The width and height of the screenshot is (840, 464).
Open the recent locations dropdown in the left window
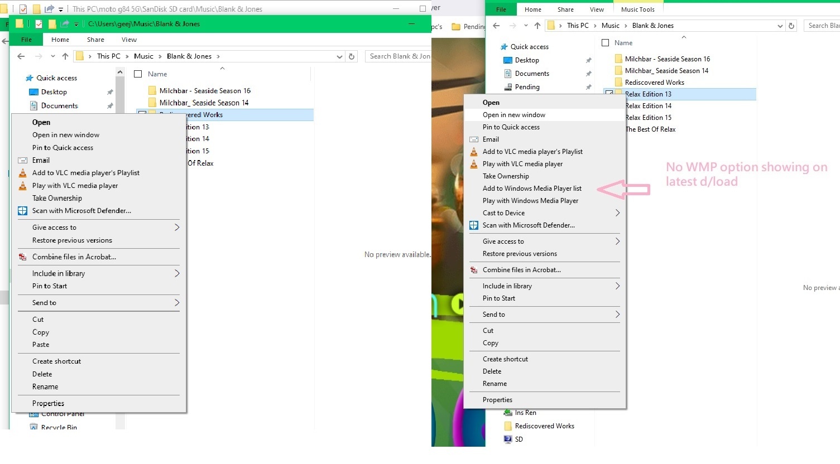[53, 56]
